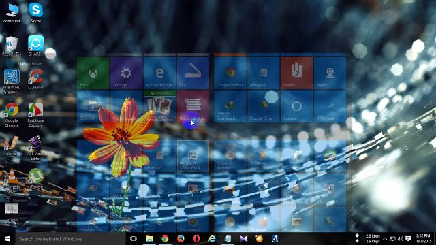
Task: Open the Microsoft Office Word tile
Action: click(x=193, y=157)
